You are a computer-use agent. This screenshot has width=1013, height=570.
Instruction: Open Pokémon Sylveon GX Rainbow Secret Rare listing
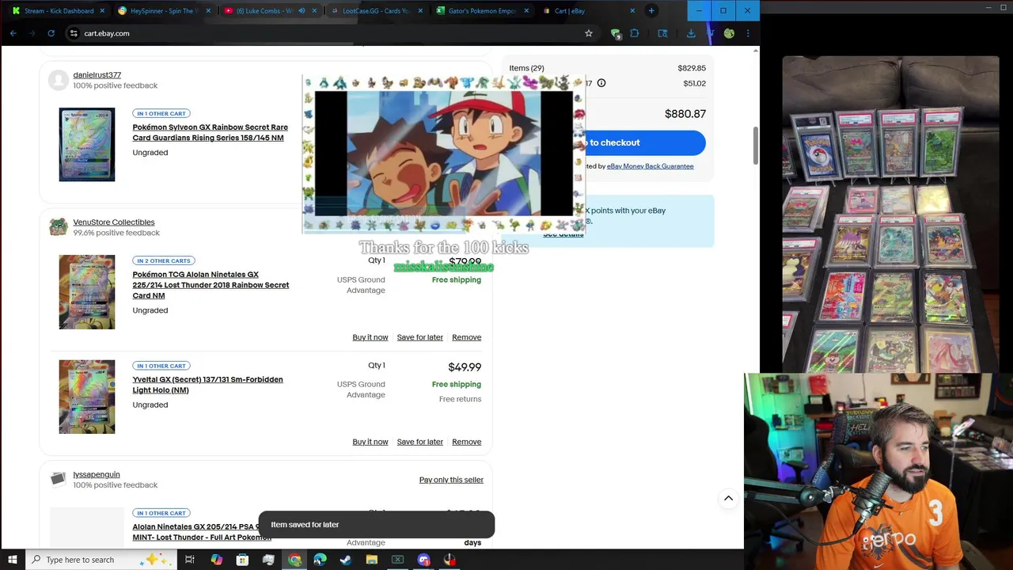coord(210,132)
